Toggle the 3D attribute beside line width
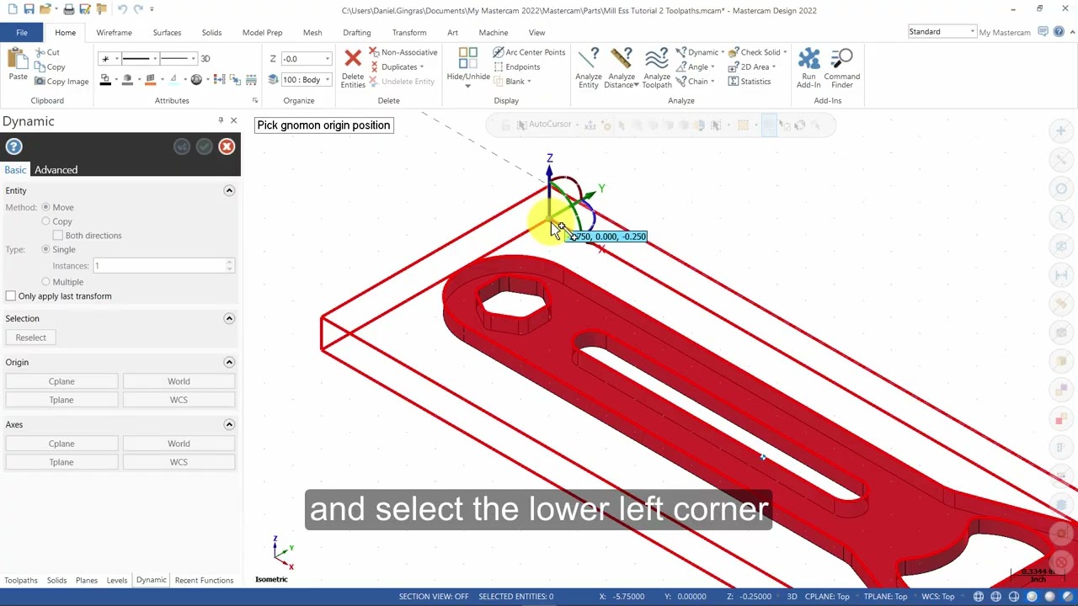The image size is (1078, 606). [x=205, y=59]
